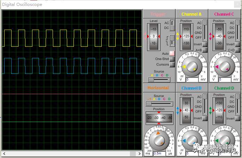The width and height of the screenshot is (242, 158).
Task: Click Channel B volts value field
Action: pyautogui.click(x=192, y=153)
